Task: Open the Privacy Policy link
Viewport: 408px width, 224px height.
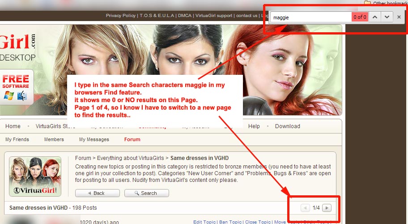Action: pyautogui.click(x=121, y=15)
